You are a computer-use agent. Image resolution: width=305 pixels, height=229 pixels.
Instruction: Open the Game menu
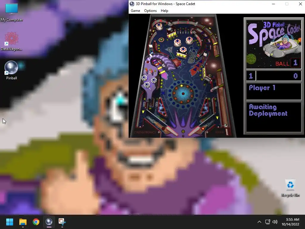[136, 11]
